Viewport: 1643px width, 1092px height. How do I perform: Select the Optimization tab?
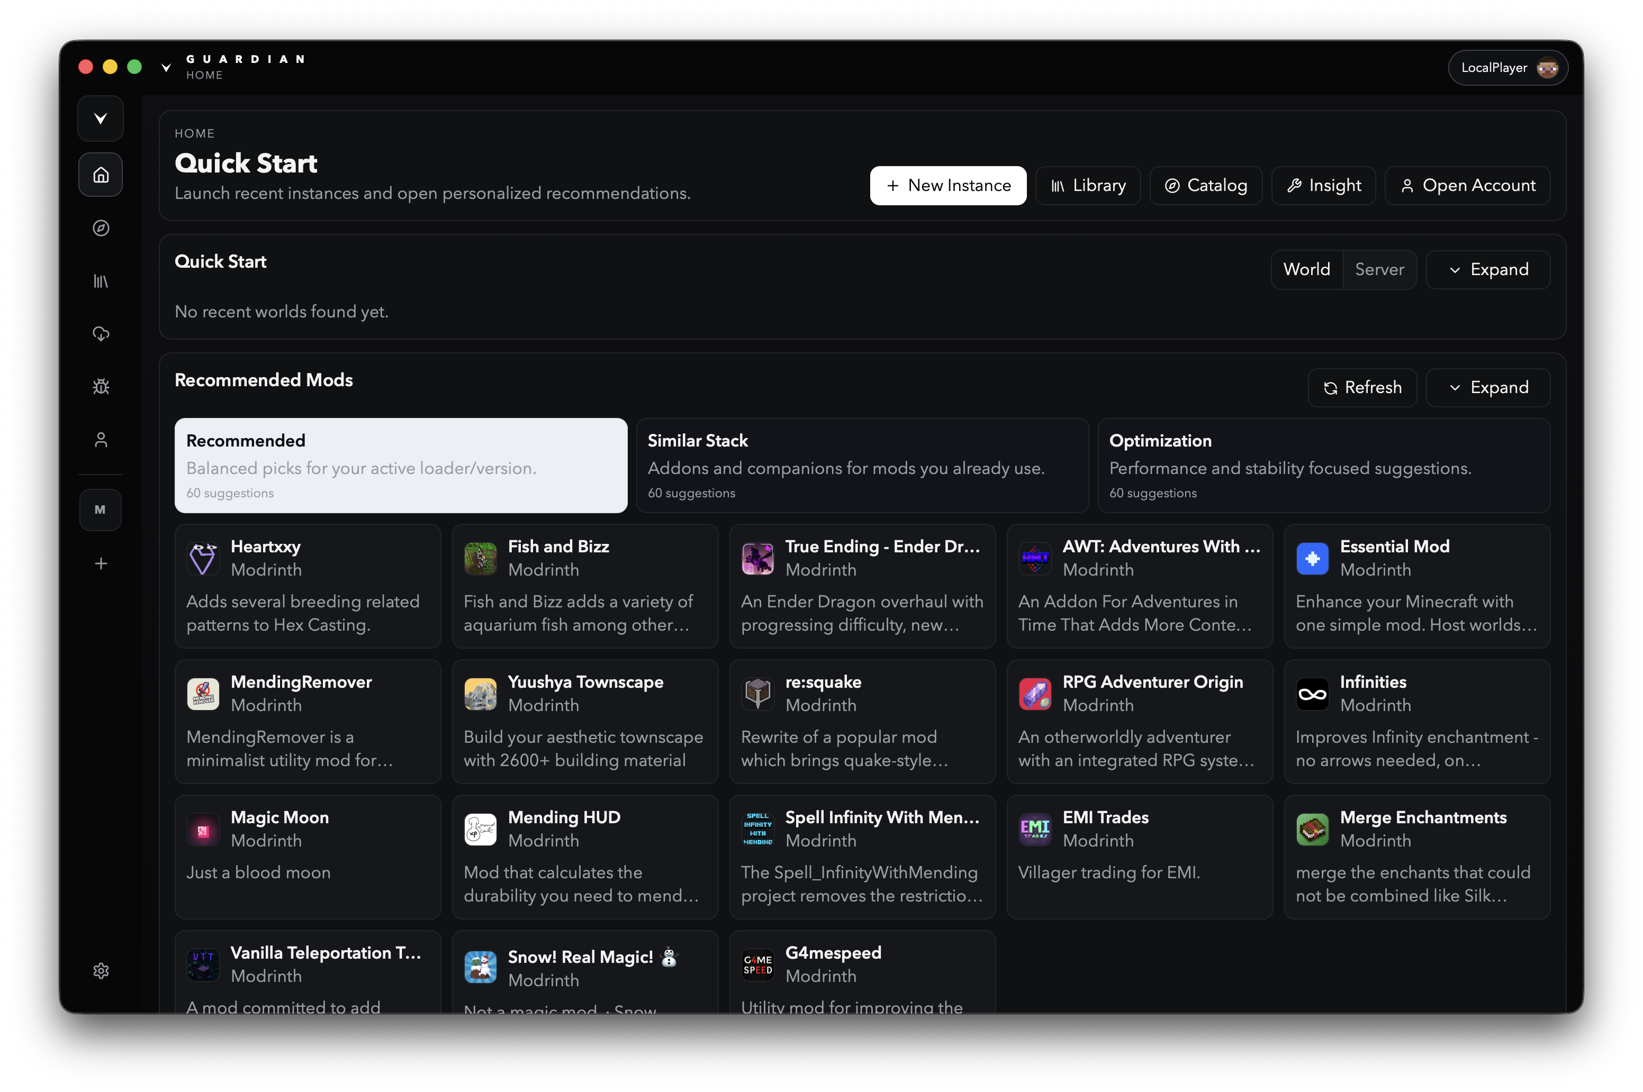tap(1323, 465)
